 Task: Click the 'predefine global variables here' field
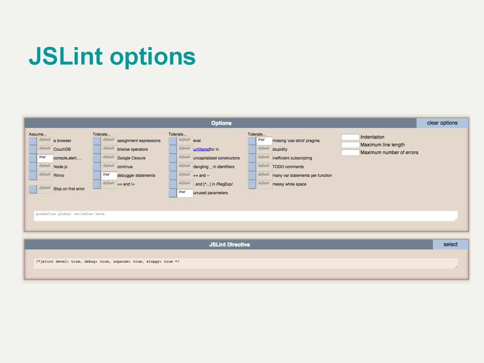[x=246, y=216]
